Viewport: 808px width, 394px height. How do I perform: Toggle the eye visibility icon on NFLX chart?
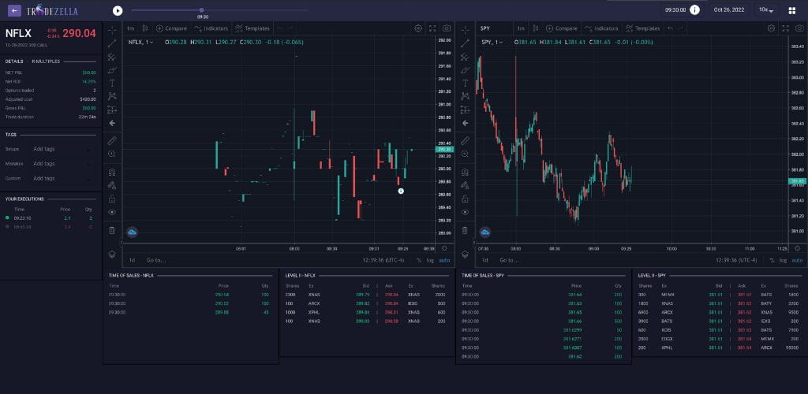pos(112,212)
